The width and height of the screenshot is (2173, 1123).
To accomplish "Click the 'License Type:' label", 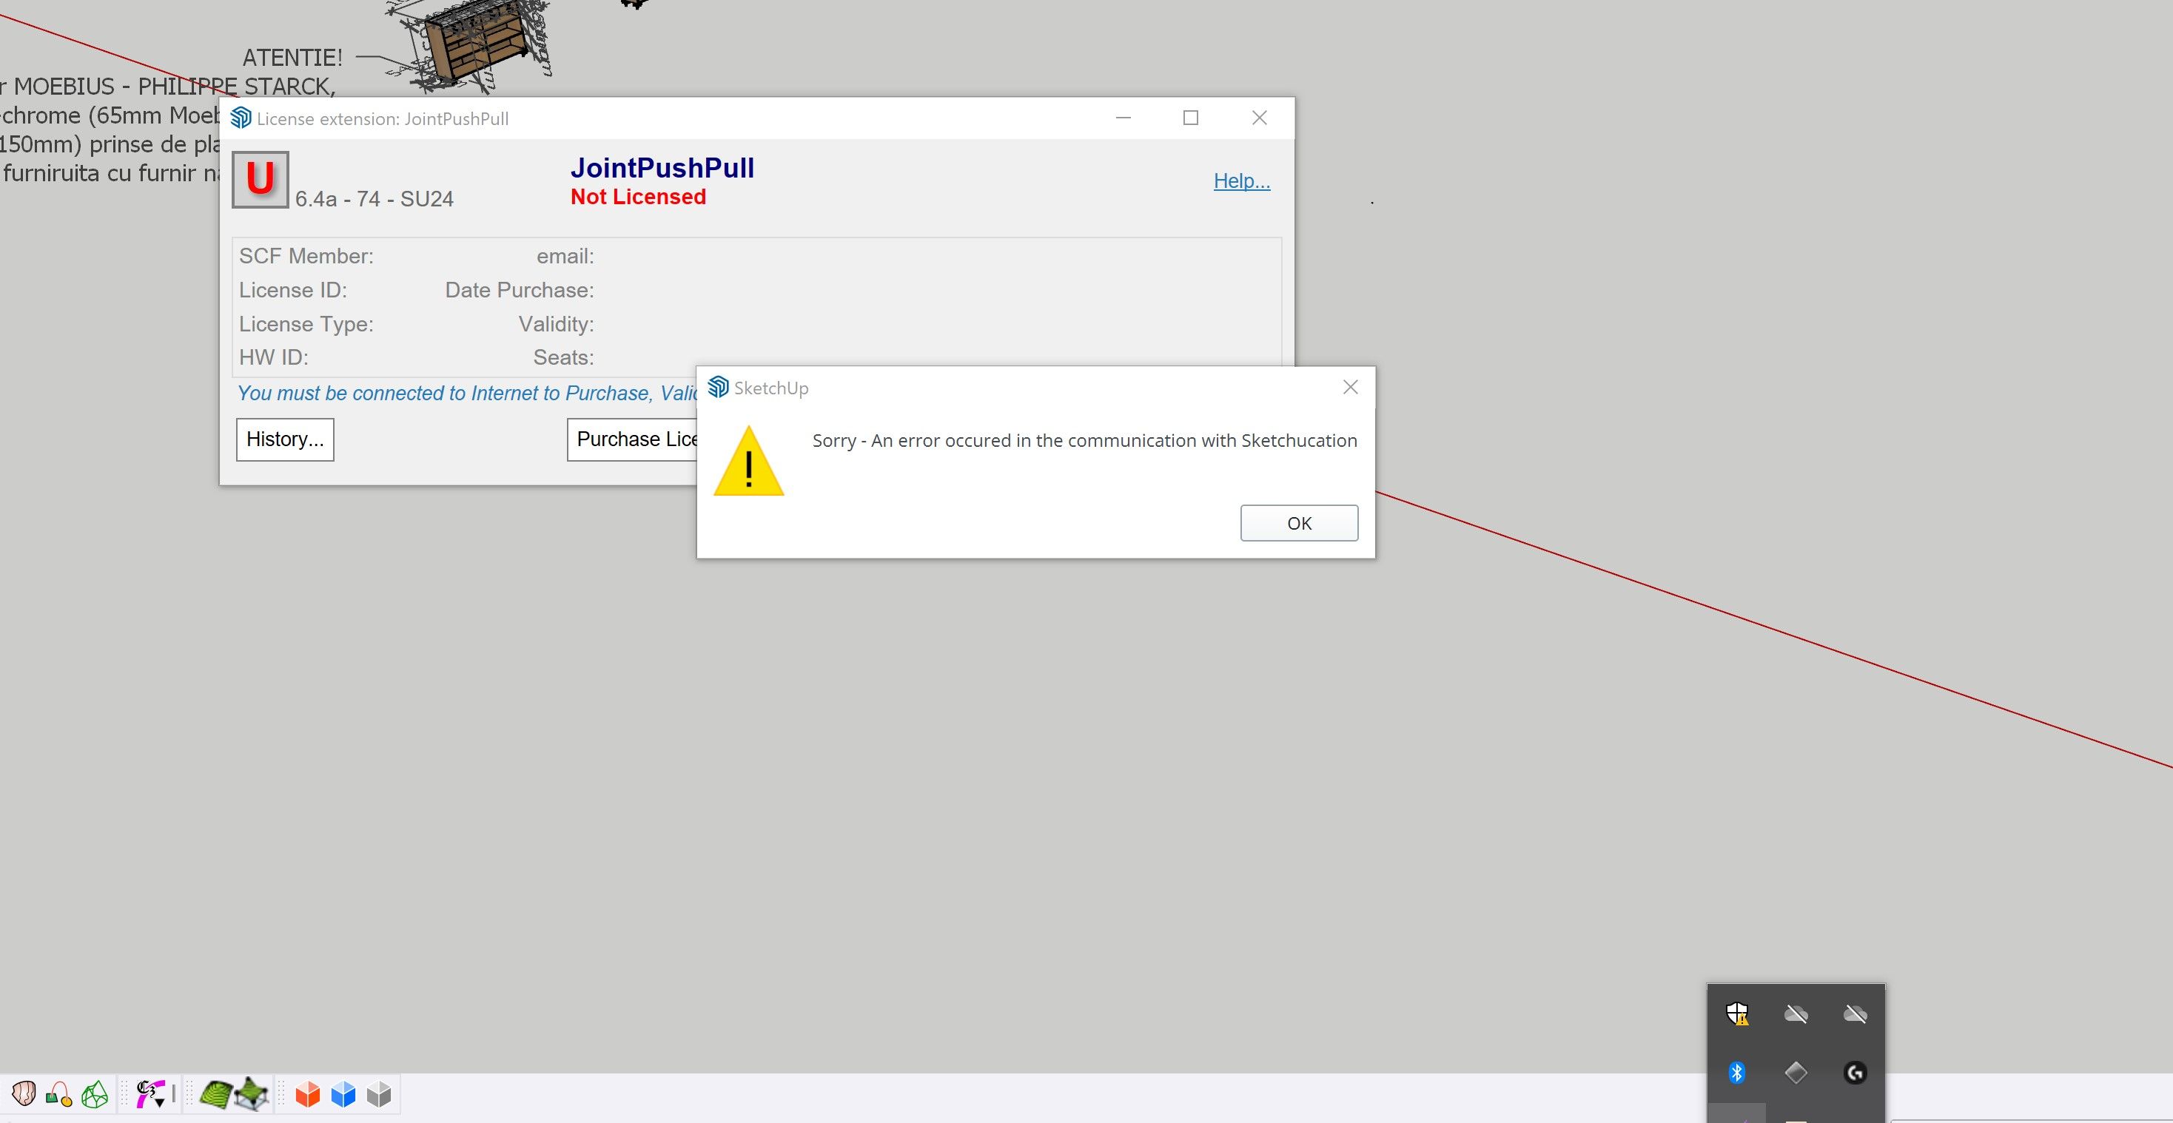I will pos(306,324).
